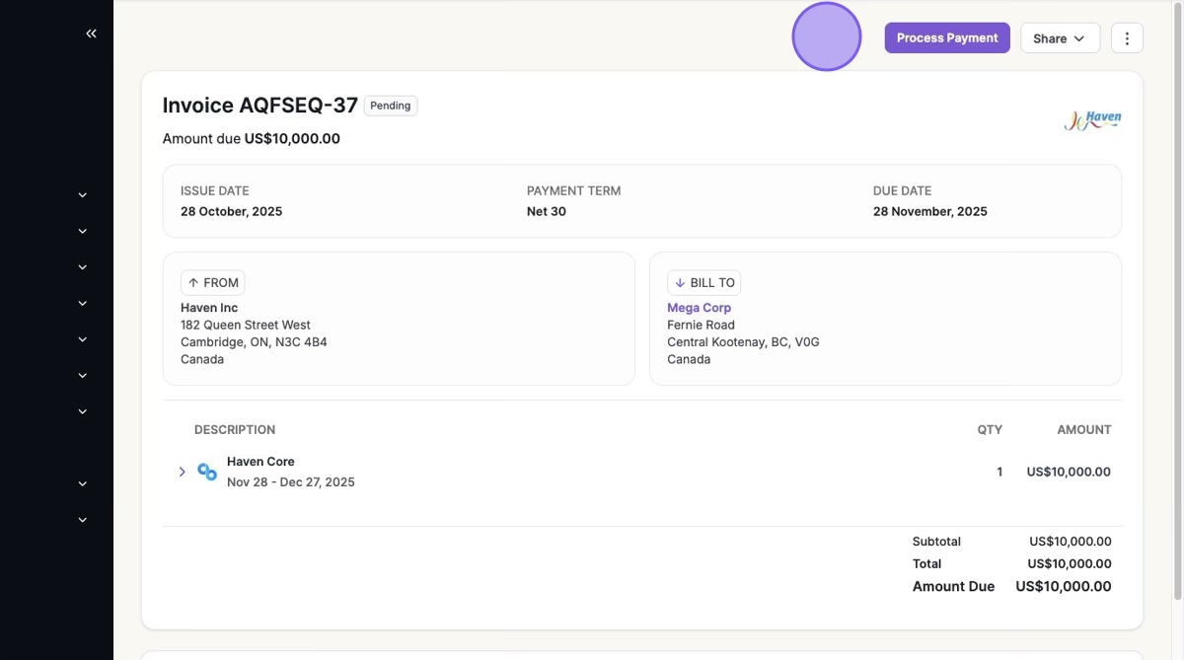Viewport: 1184px width, 660px height.
Task: Expand the Haven Core line item
Action: click(183, 472)
